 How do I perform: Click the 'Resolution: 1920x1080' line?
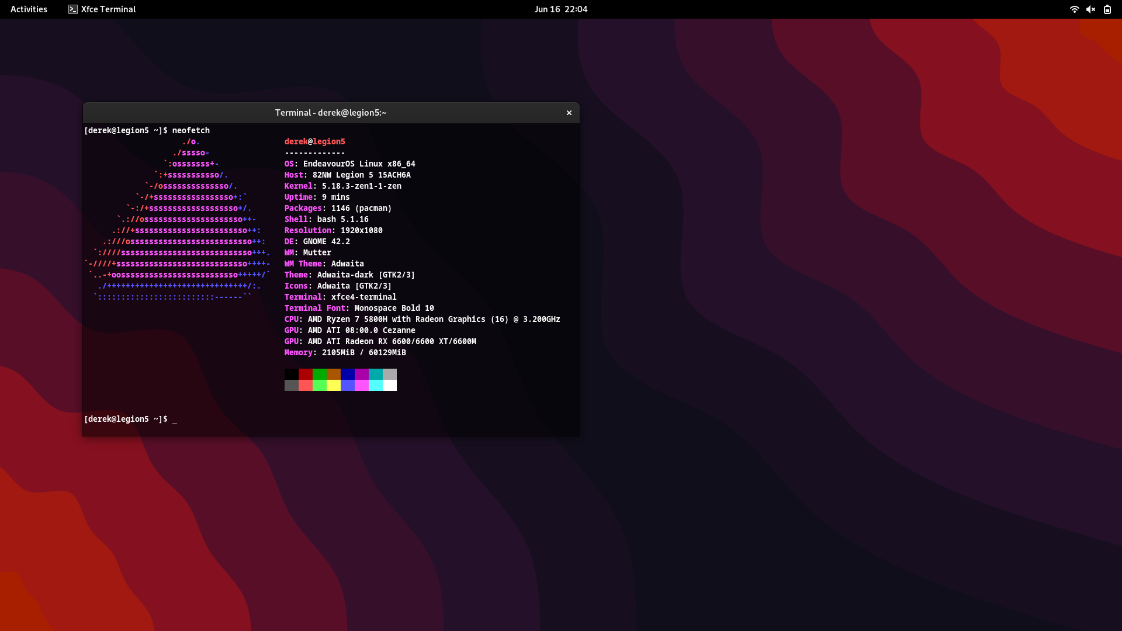[334, 230]
